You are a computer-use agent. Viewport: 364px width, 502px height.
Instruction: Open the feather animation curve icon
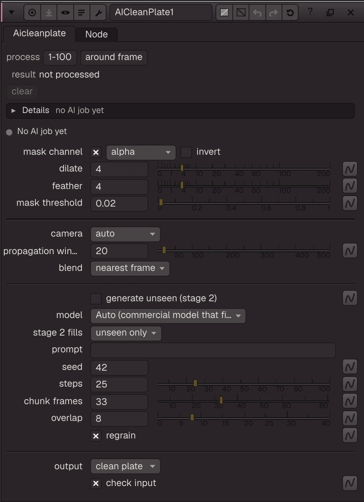click(x=350, y=186)
